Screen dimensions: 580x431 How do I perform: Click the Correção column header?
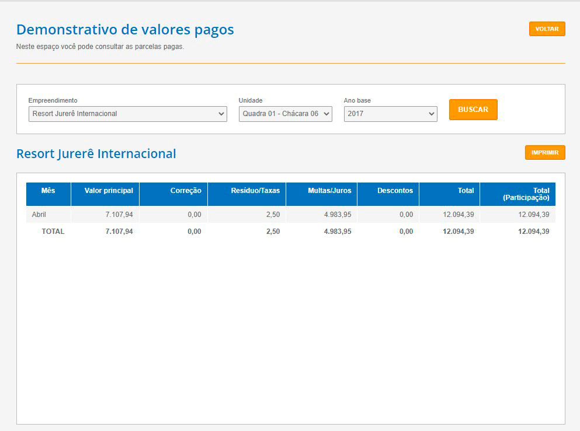[x=186, y=191]
